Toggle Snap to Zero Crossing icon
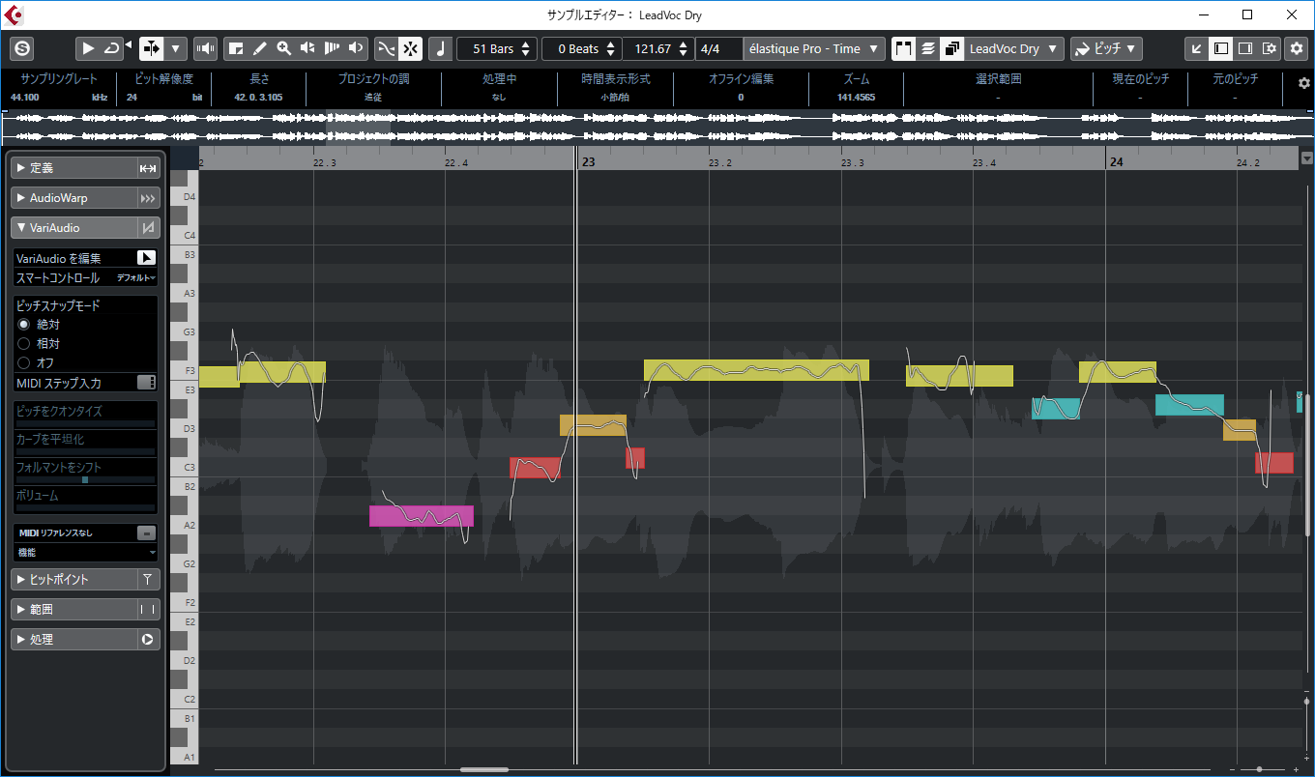This screenshot has height=777, width=1315. tap(386, 48)
